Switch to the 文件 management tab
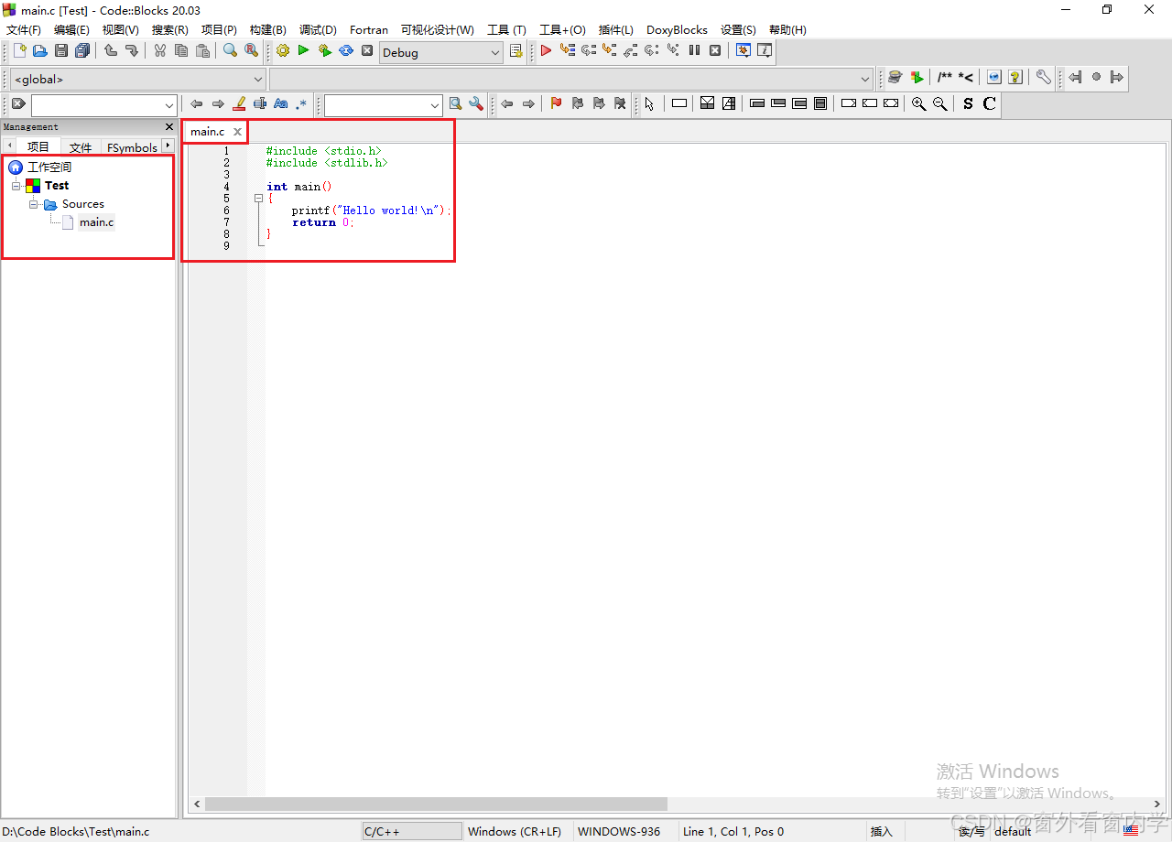 click(81, 147)
